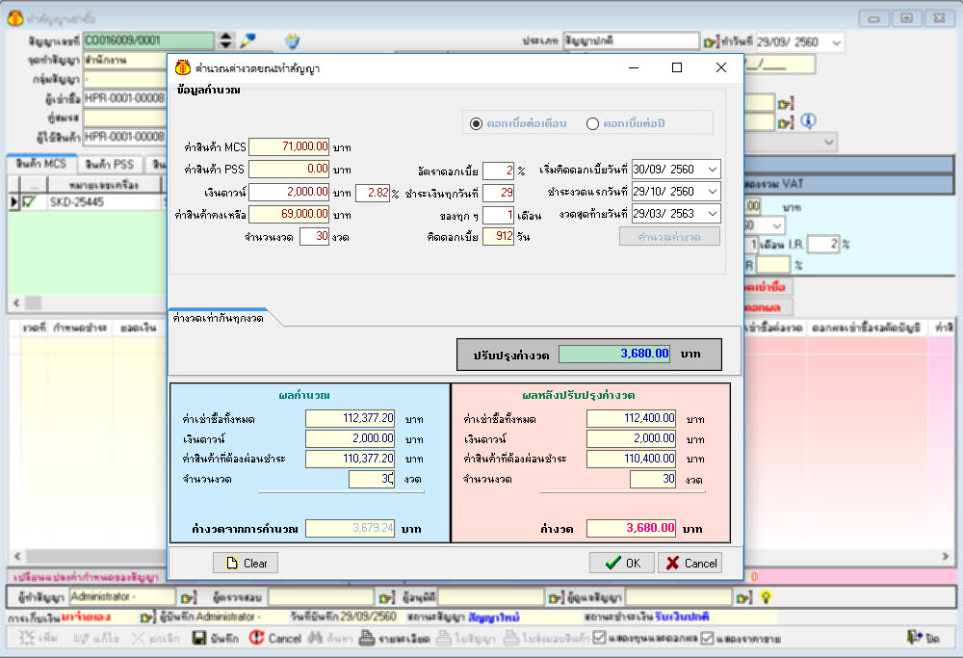Click the MCS product price field 71,000.00

tap(289, 146)
